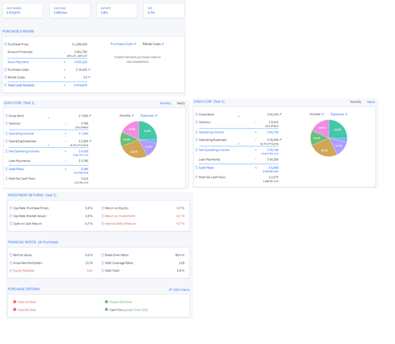Click info icon next to Gross Rent Multiplier
This screenshot has width=395, height=344.
[11, 263]
